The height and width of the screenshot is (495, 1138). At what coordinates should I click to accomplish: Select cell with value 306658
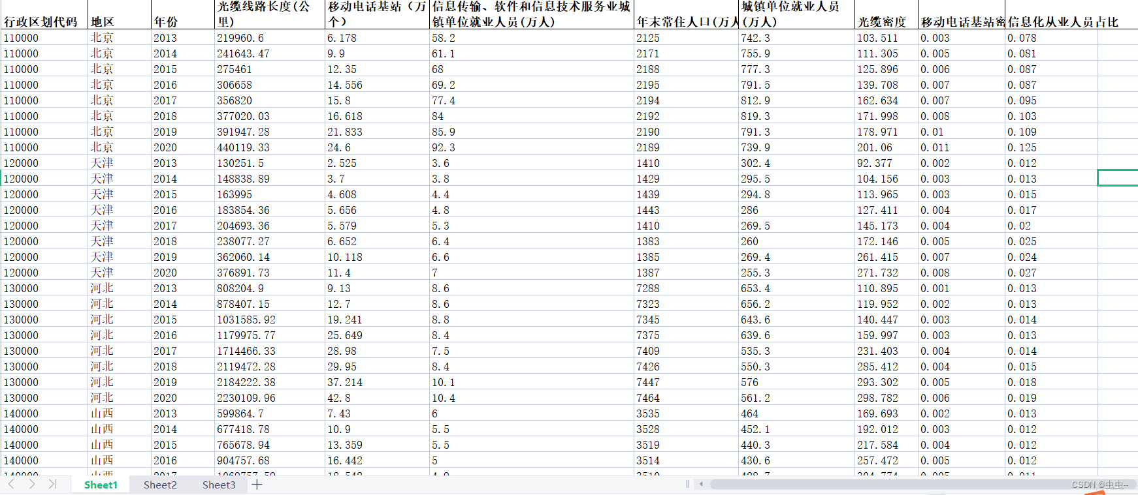click(270, 85)
